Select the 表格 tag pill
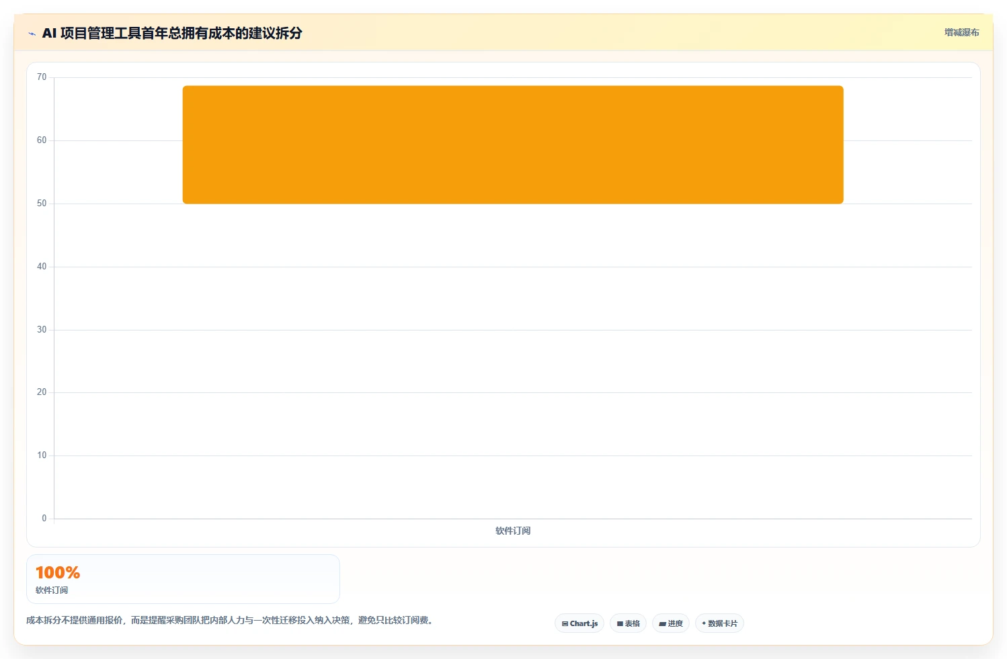 pos(628,623)
